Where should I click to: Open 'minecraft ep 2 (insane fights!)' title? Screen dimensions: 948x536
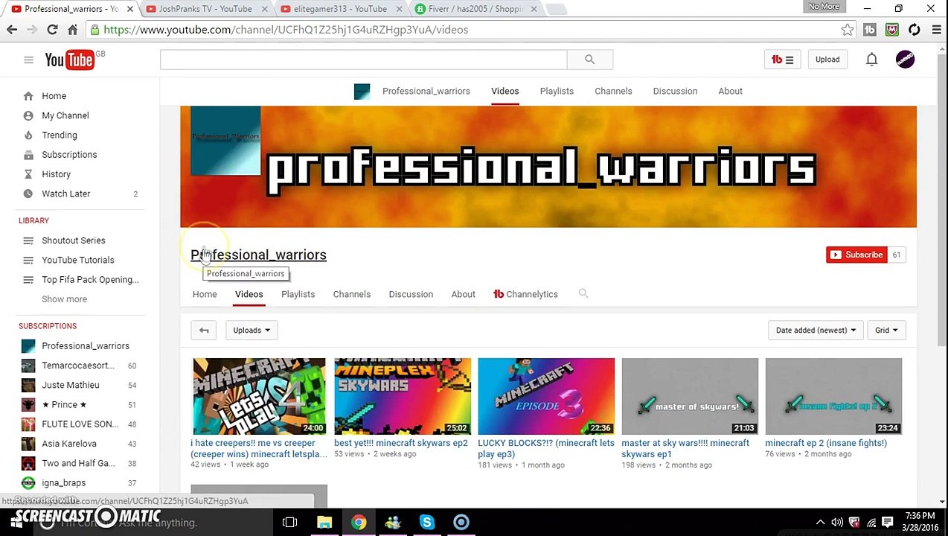pyautogui.click(x=826, y=443)
